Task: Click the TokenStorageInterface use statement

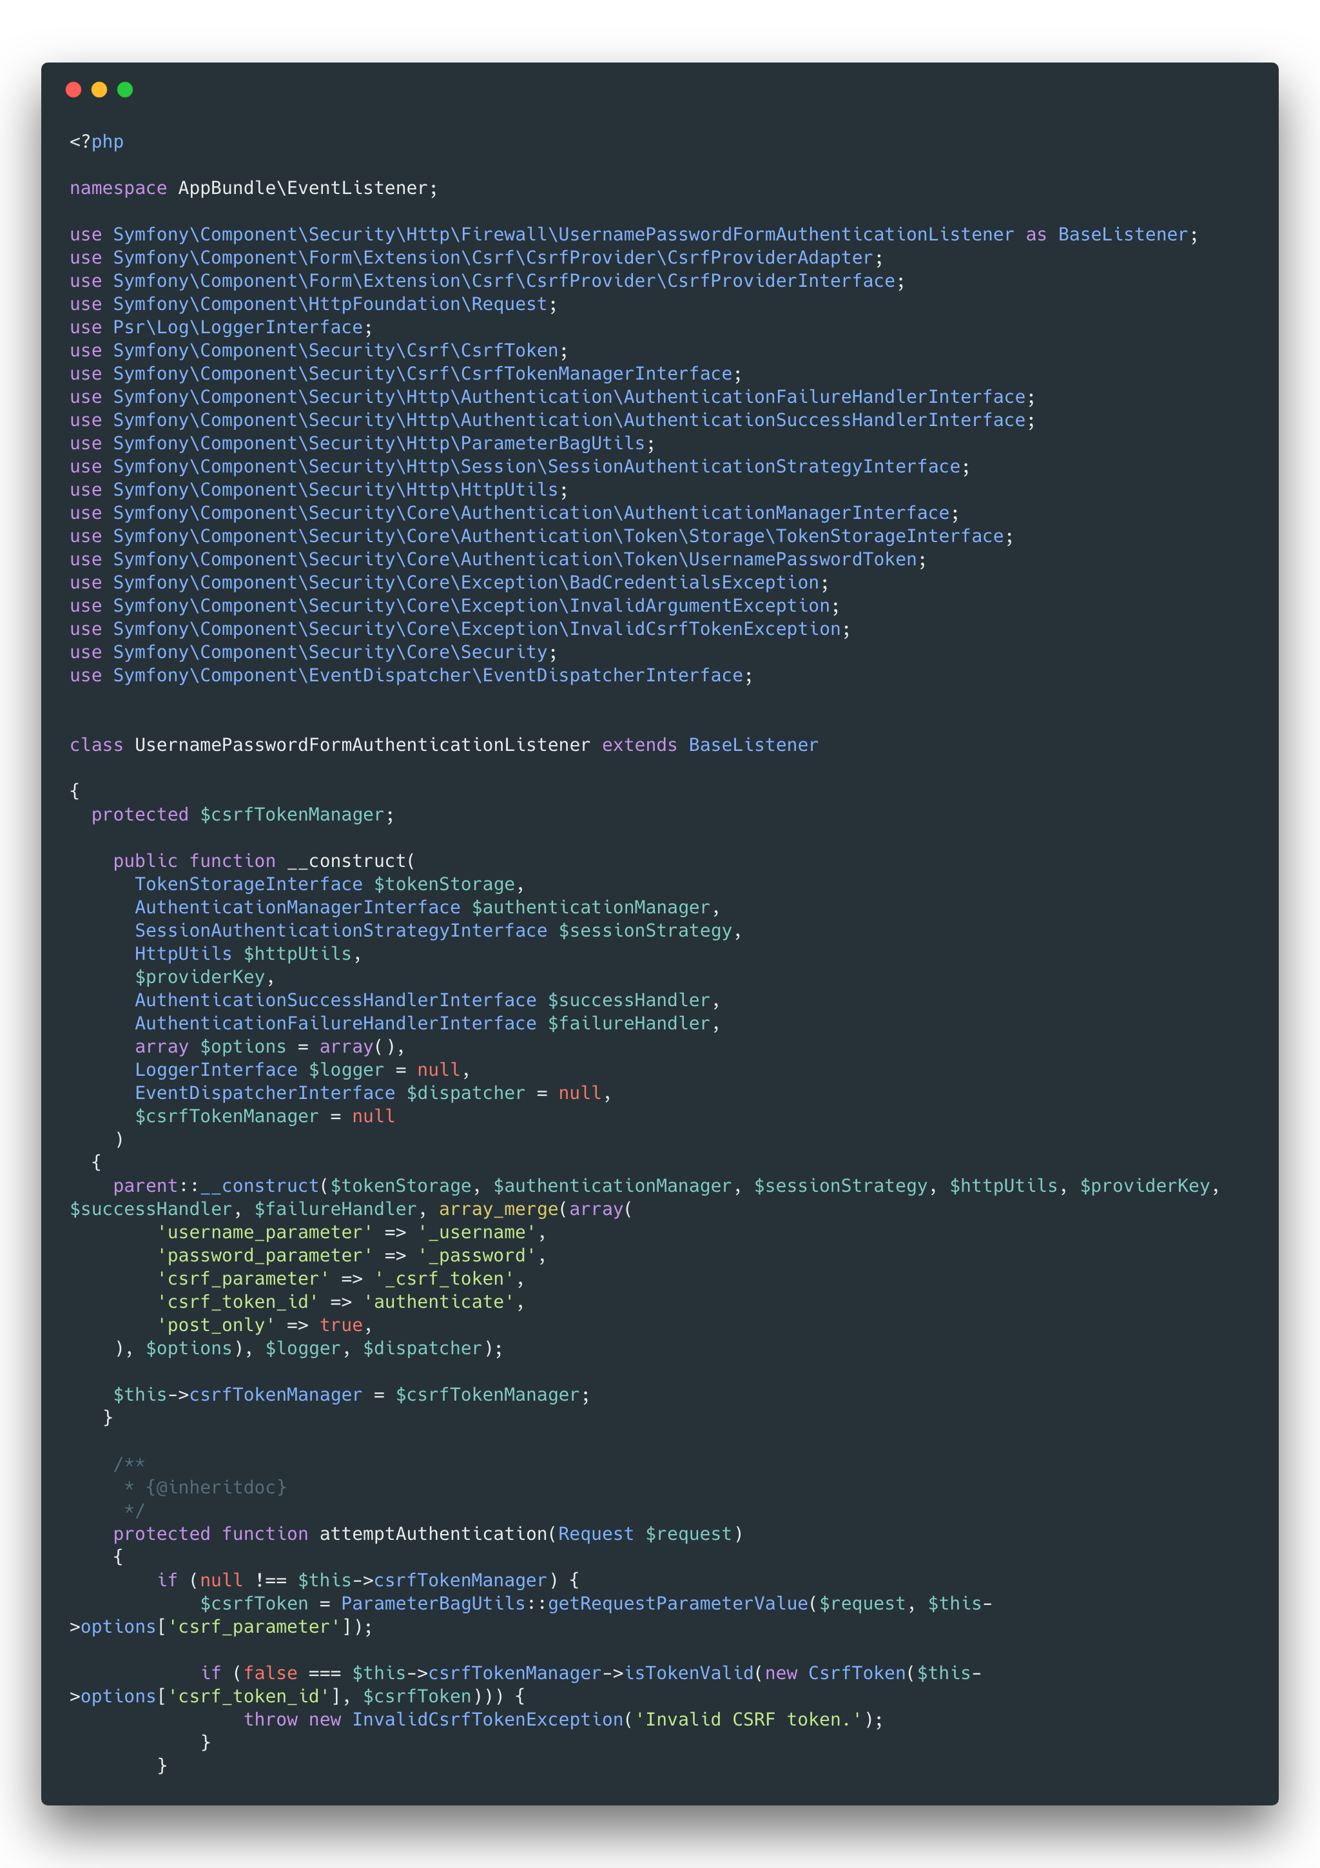Action: [541, 536]
